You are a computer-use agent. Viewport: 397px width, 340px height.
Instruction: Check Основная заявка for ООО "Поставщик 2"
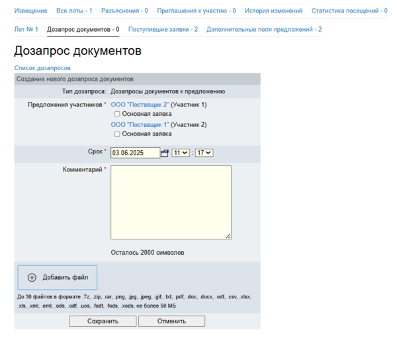(x=117, y=114)
